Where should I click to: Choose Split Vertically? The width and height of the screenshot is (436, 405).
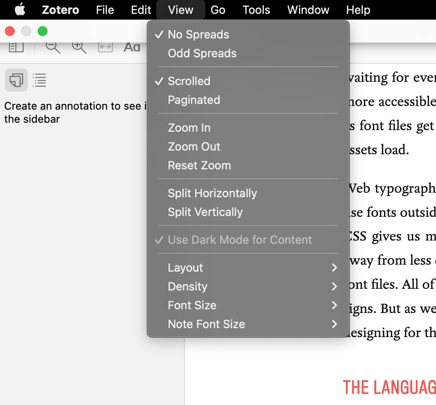point(205,212)
